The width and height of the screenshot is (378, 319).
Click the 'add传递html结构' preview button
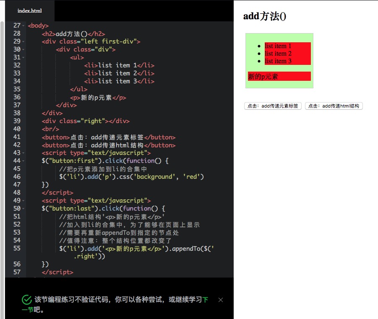point(334,106)
